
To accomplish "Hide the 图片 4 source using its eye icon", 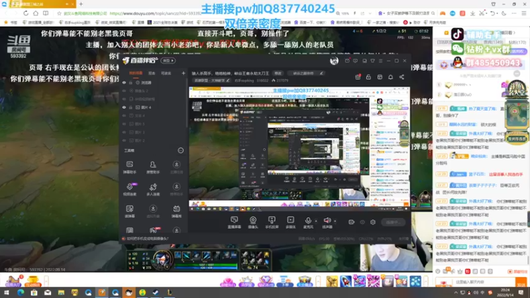I will (x=124, y=107).
